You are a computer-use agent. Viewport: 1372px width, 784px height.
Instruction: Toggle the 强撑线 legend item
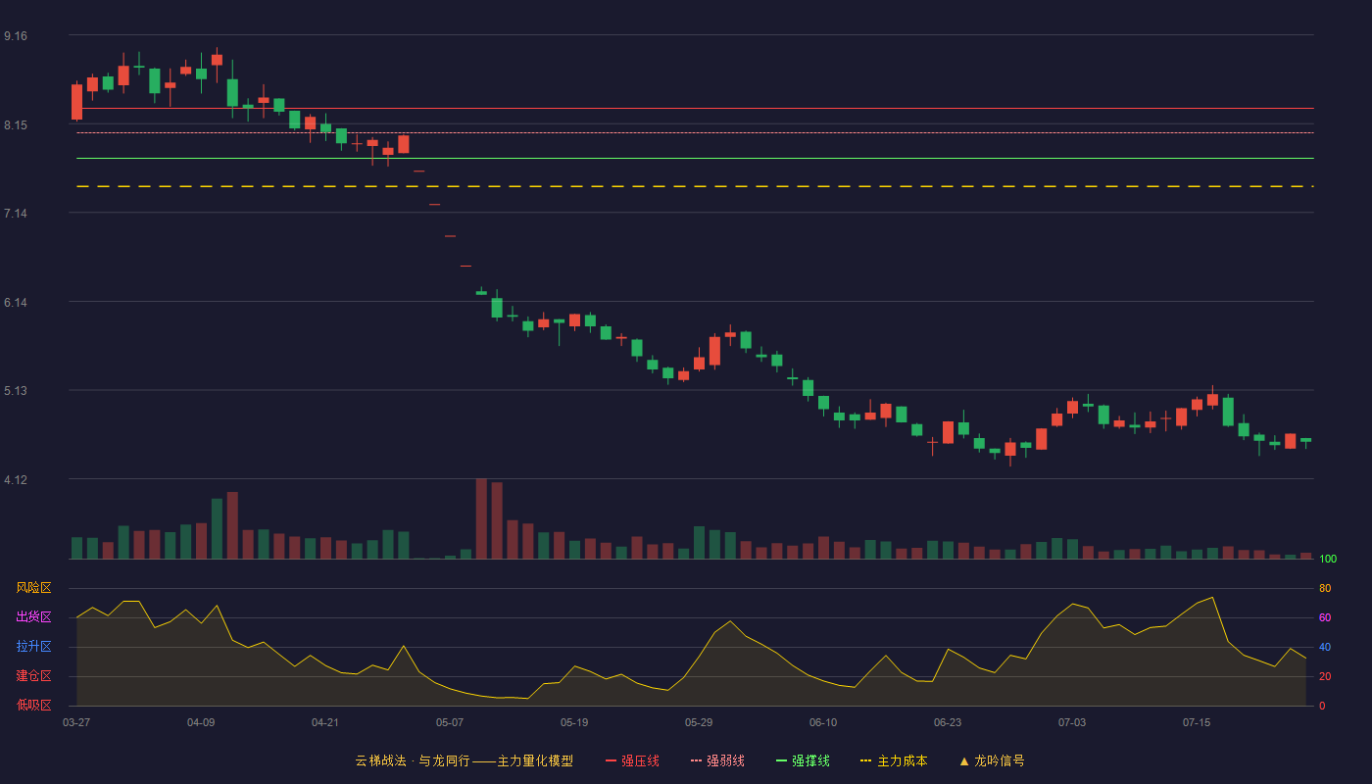pos(803,760)
